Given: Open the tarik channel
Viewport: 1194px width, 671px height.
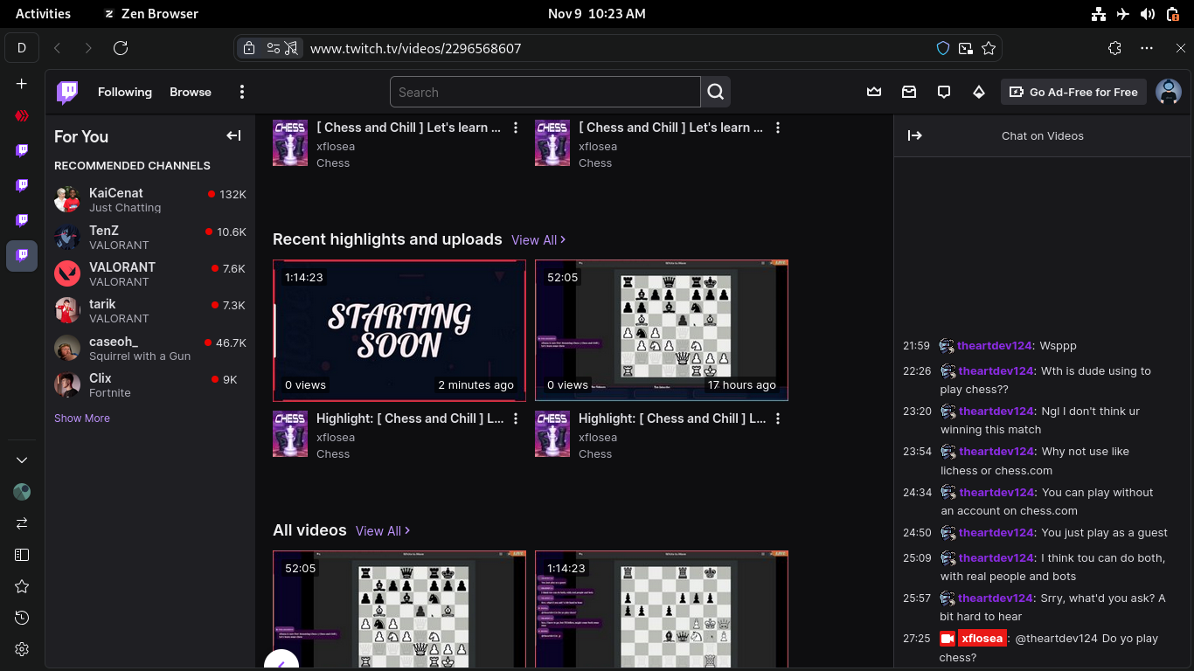Looking at the screenshot, I should point(150,310).
